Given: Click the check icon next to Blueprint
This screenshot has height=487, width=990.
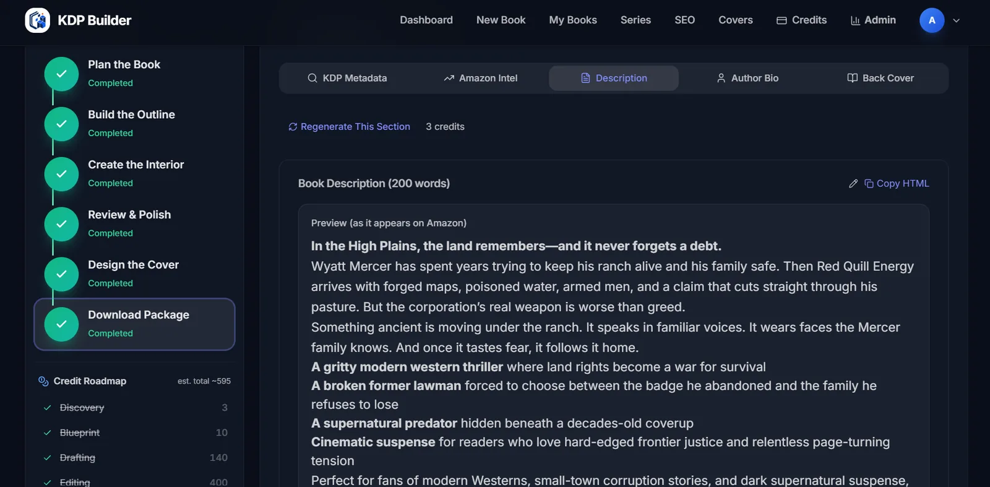Looking at the screenshot, I should pos(47,433).
